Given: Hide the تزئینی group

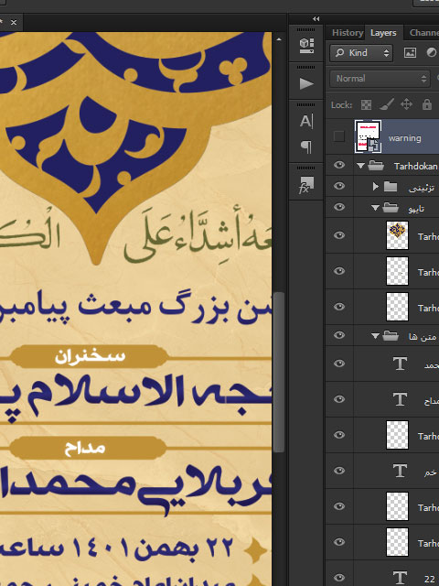Looking at the screenshot, I should [x=339, y=186].
